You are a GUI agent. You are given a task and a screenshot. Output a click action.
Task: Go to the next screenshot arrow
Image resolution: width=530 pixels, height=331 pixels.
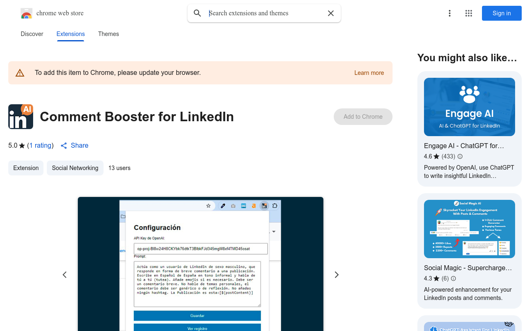tap(337, 275)
